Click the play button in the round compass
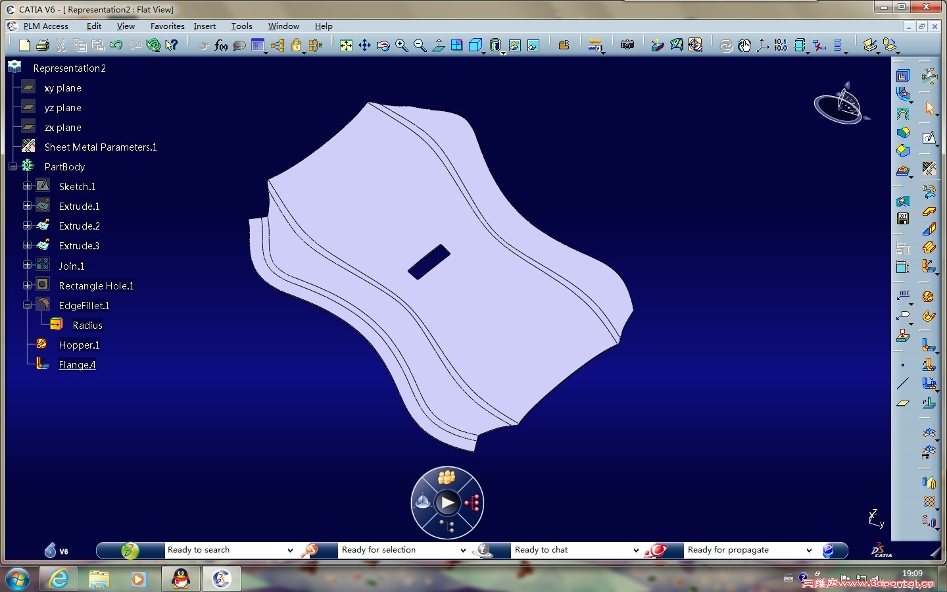This screenshot has width=947, height=592. click(x=447, y=503)
